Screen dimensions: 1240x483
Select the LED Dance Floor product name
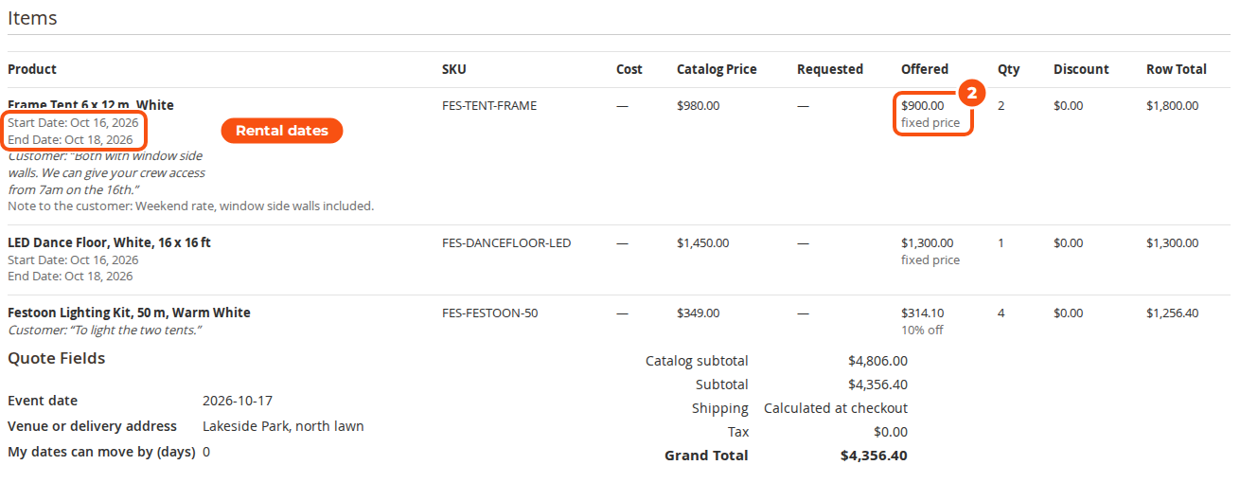(109, 242)
